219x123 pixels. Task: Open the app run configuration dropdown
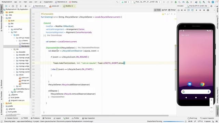(x=125, y=2)
